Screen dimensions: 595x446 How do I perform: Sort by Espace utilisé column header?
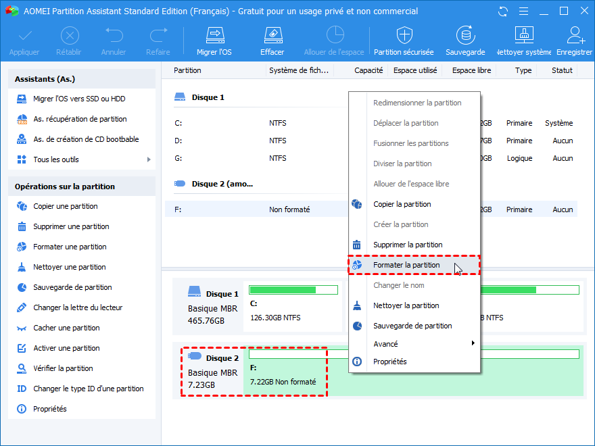(x=414, y=70)
